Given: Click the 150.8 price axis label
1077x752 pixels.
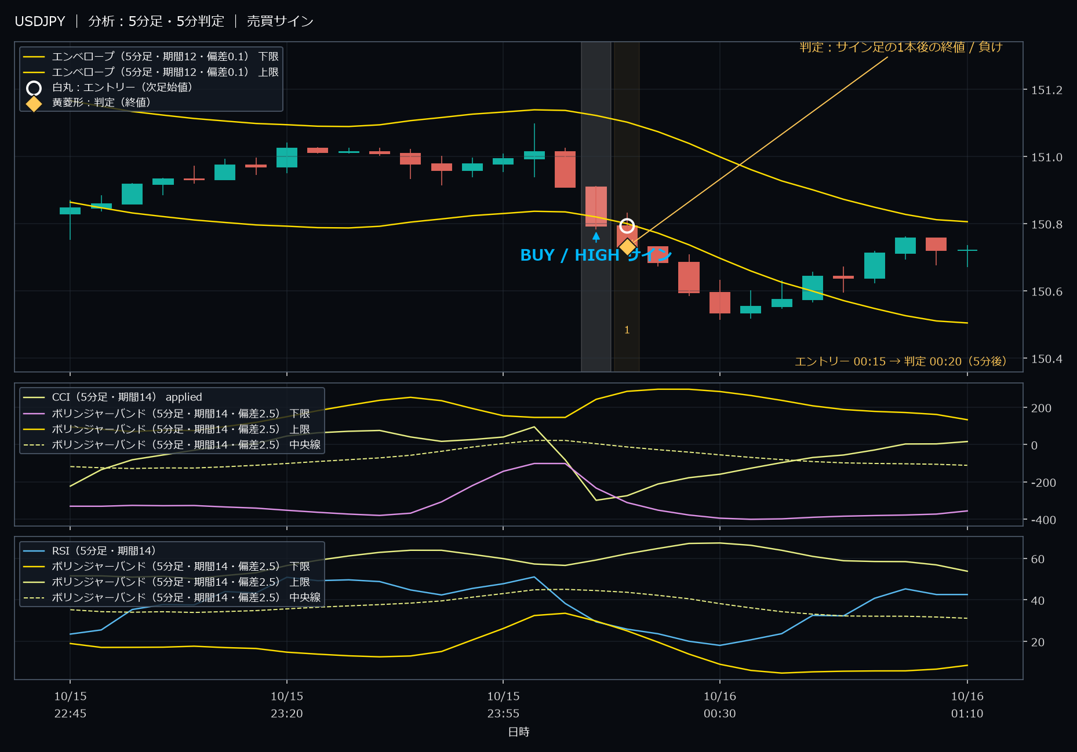Looking at the screenshot, I should (1046, 225).
